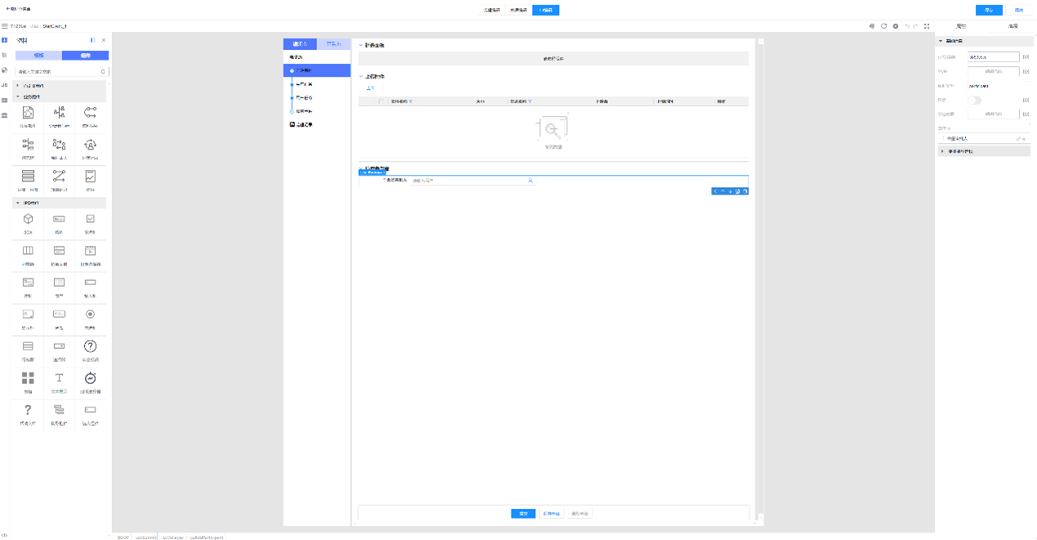Collapse the first section chevron on the canvas

pos(361,45)
